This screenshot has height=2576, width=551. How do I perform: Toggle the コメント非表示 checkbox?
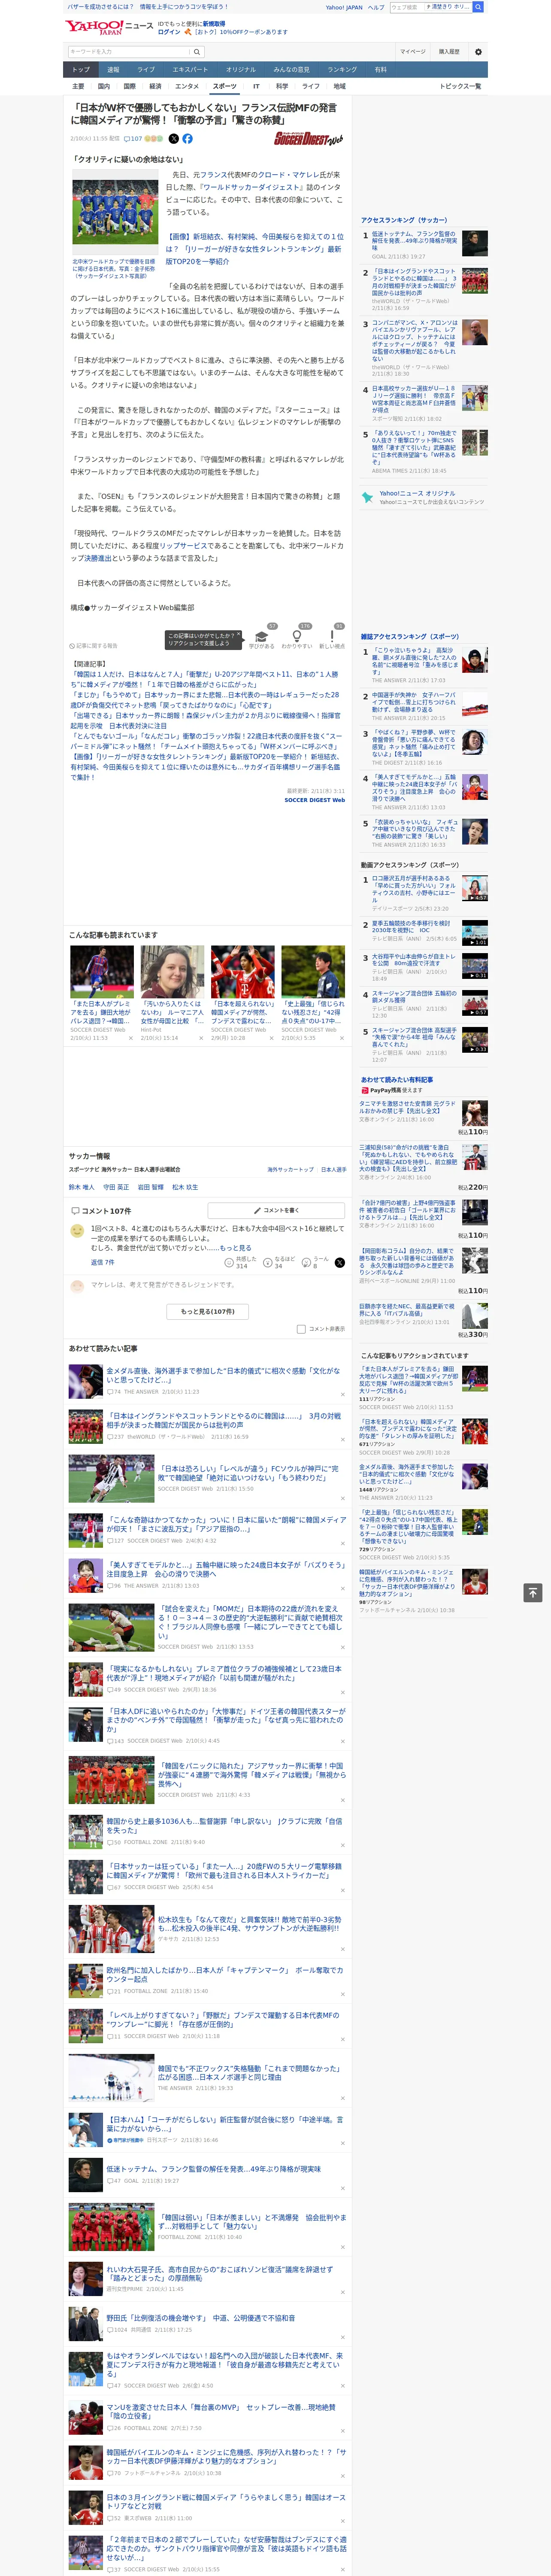tap(301, 1329)
